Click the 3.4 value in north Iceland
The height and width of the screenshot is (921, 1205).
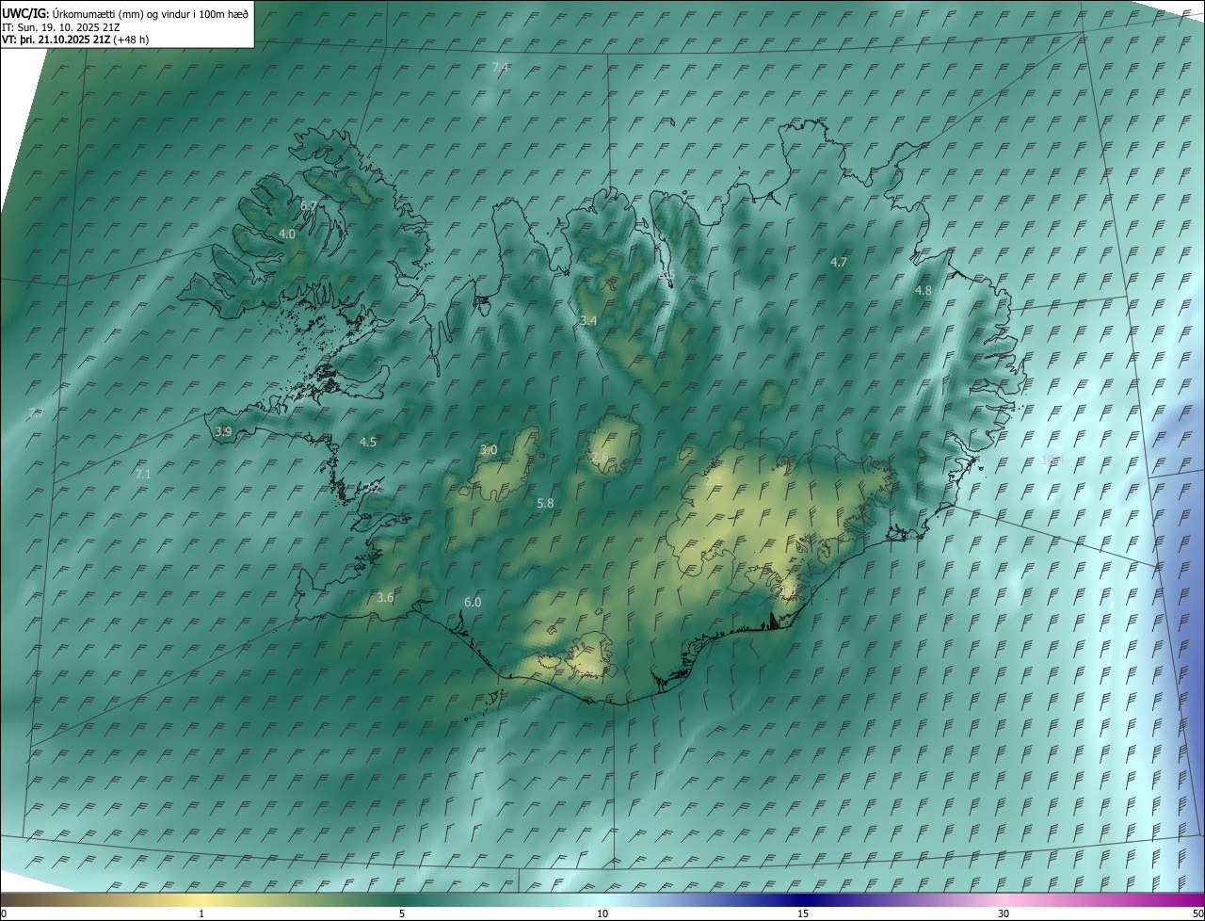[588, 321]
